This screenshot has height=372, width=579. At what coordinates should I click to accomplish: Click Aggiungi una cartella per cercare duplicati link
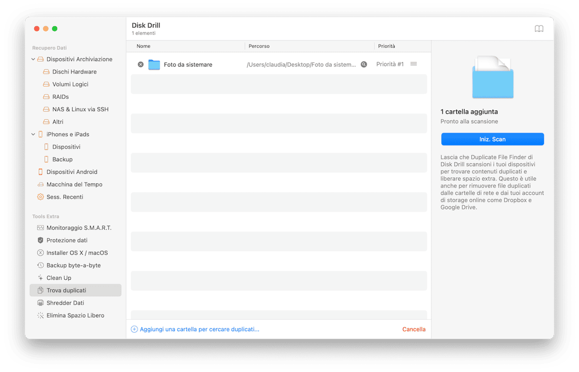click(200, 329)
